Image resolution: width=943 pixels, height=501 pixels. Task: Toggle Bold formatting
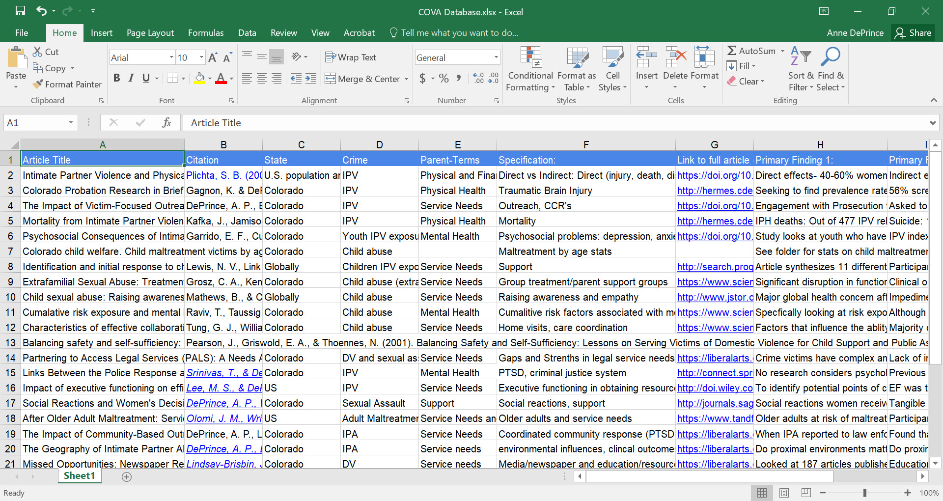pyautogui.click(x=116, y=78)
